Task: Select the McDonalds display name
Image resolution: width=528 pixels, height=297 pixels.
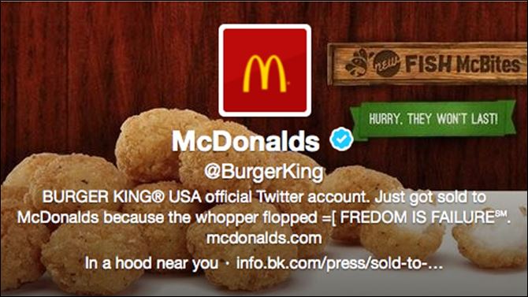Action: point(245,141)
